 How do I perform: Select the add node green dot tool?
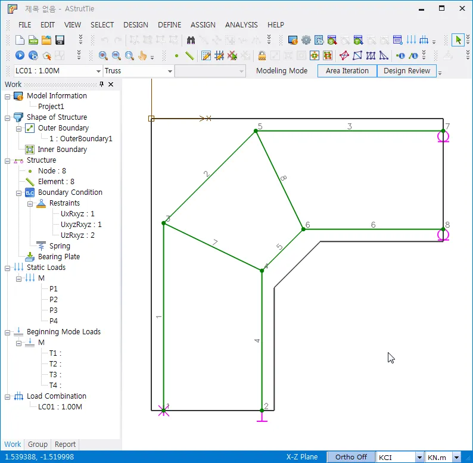point(176,55)
